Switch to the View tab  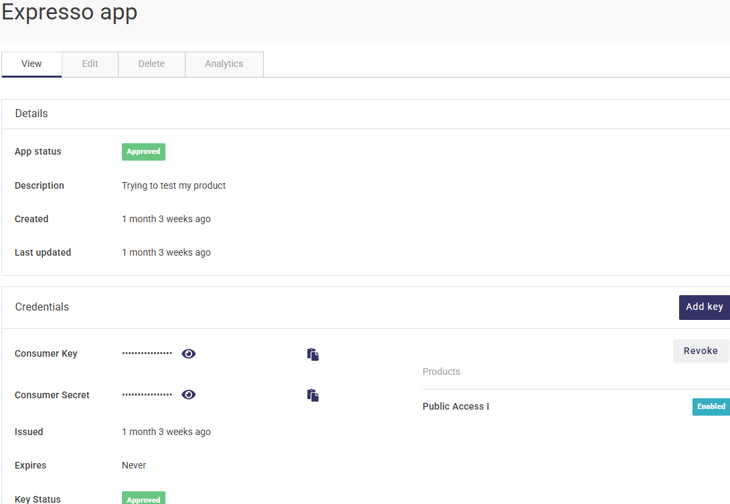[31, 64]
